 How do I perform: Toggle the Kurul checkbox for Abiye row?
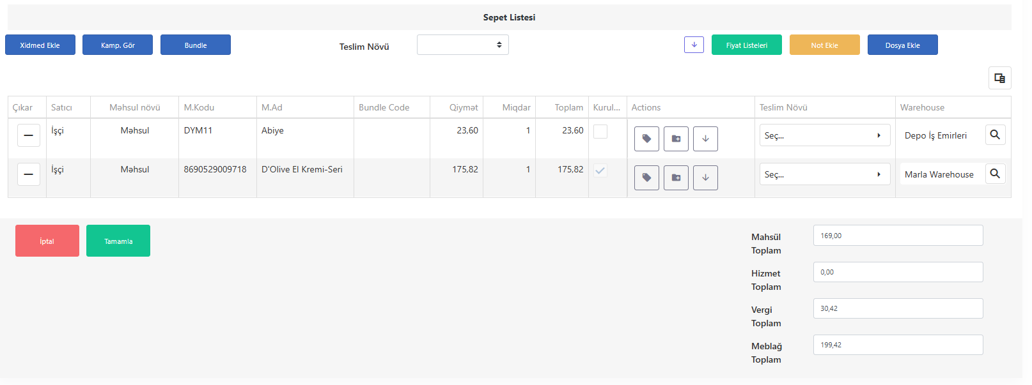point(600,132)
